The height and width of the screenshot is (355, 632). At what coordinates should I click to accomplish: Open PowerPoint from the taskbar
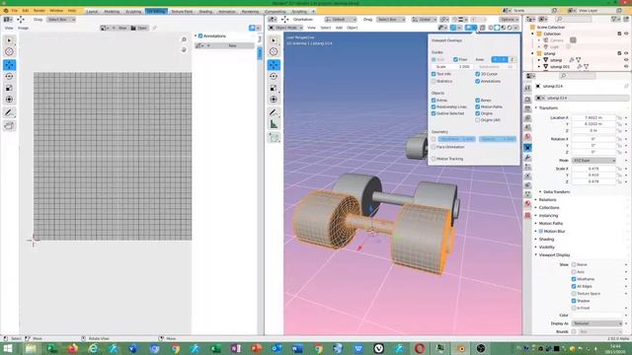click(257, 348)
